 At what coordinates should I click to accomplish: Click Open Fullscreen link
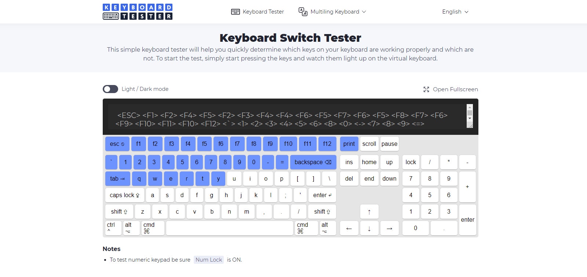[x=451, y=89]
